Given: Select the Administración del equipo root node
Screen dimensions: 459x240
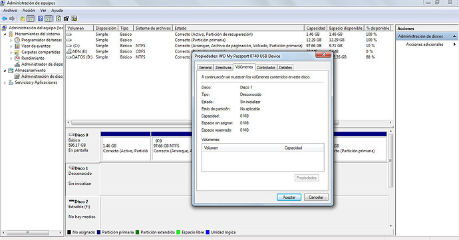Looking at the screenshot, I should (x=35, y=28).
